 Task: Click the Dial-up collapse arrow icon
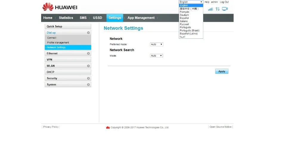point(89,33)
